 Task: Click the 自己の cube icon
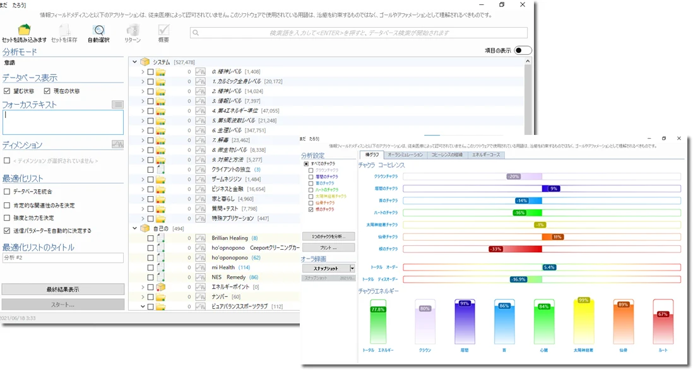pyautogui.click(x=145, y=229)
